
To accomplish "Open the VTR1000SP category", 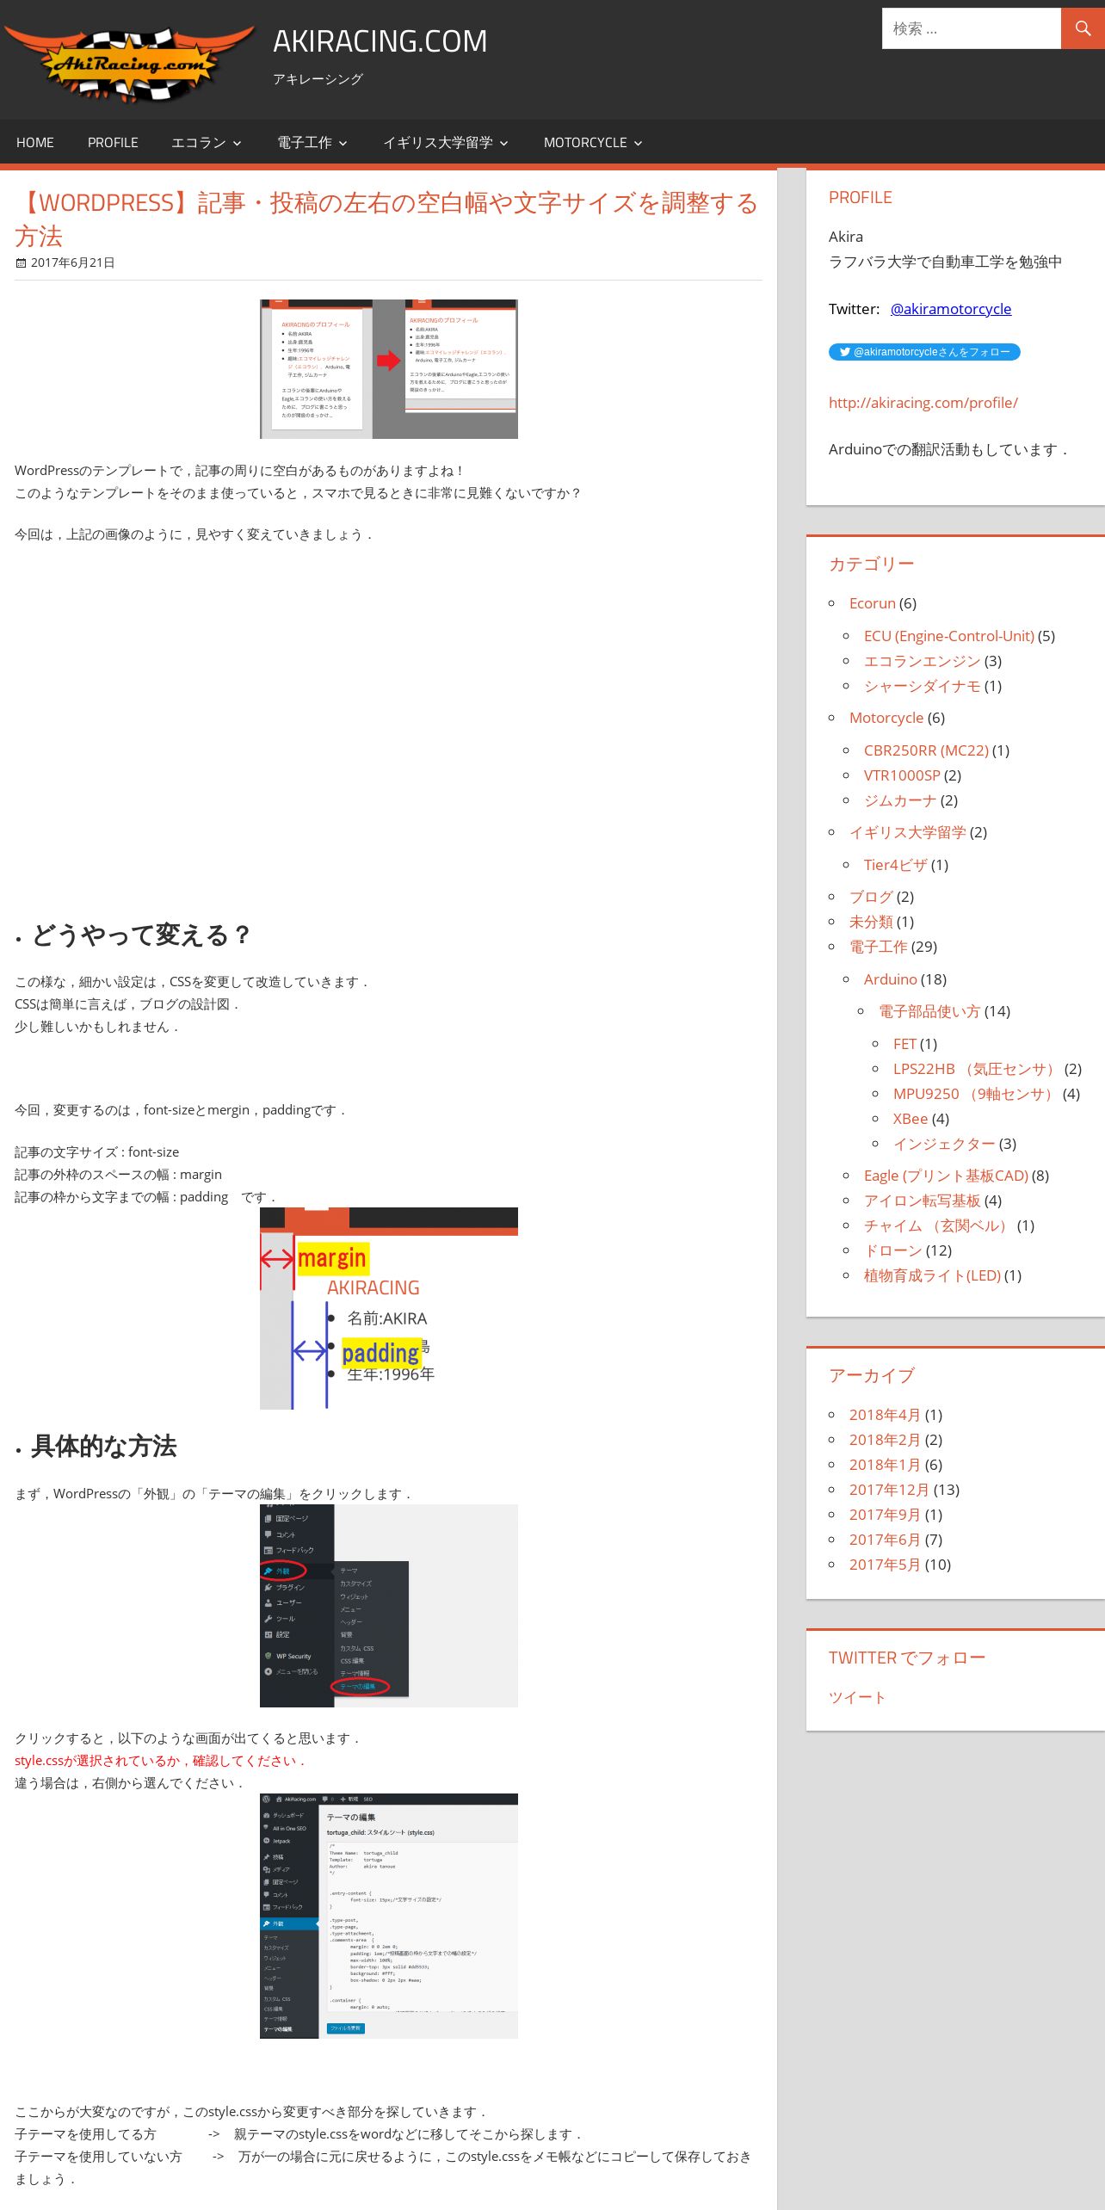I will [902, 775].
